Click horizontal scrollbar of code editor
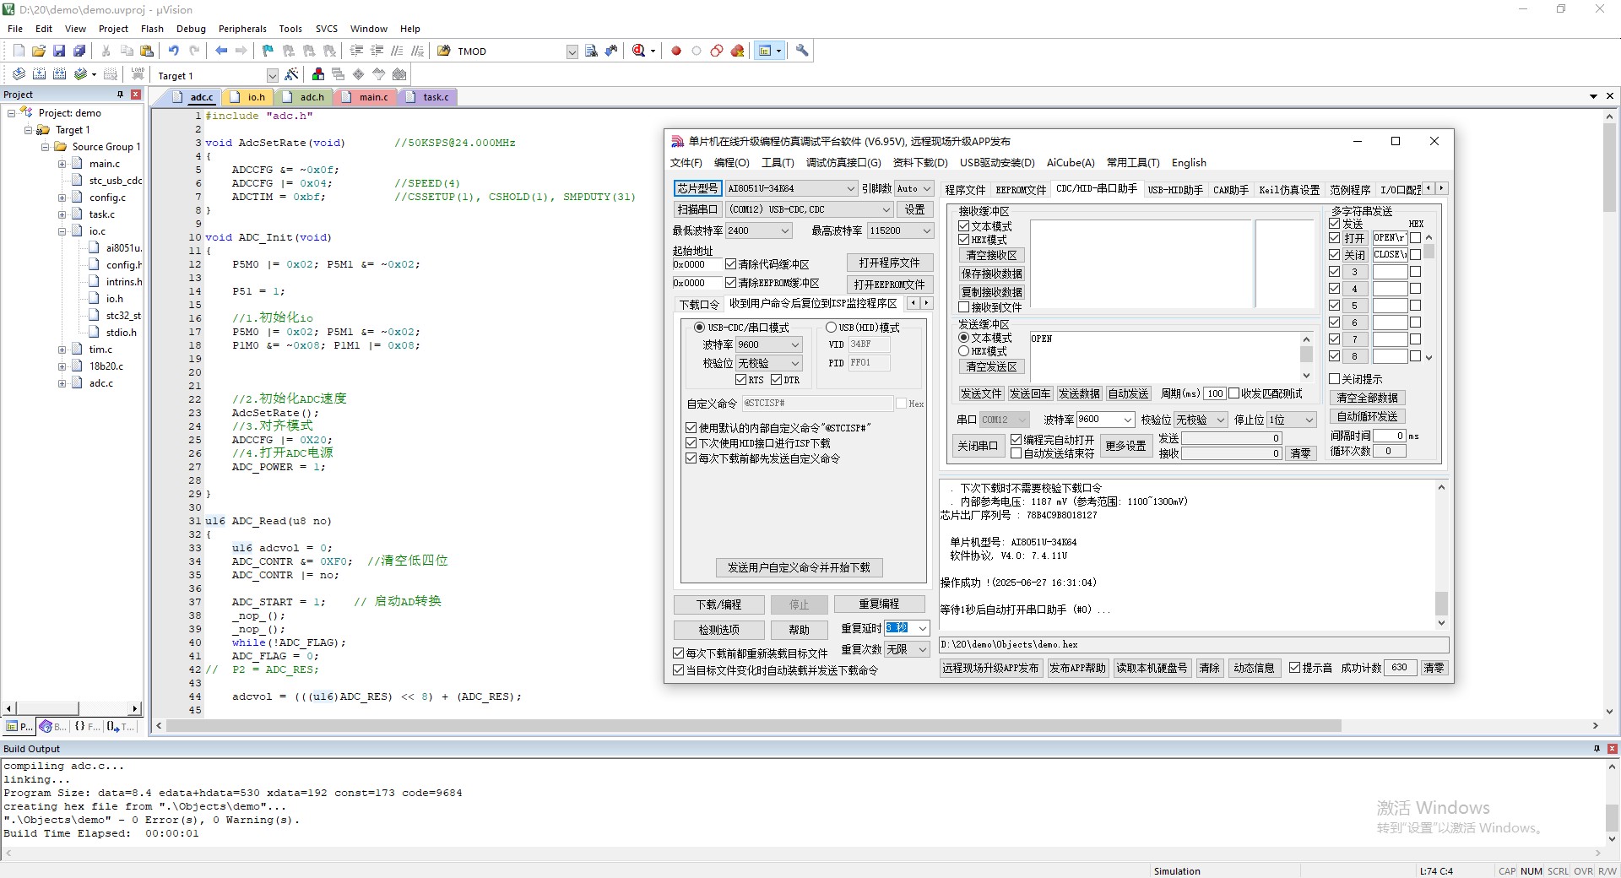Screen dimensions: 1621x878 pyautogui.click(x=753, y=725)
